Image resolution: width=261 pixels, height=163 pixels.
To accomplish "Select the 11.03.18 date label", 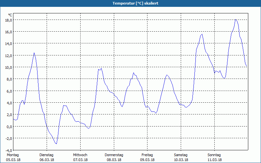I will tap(215, 160).
